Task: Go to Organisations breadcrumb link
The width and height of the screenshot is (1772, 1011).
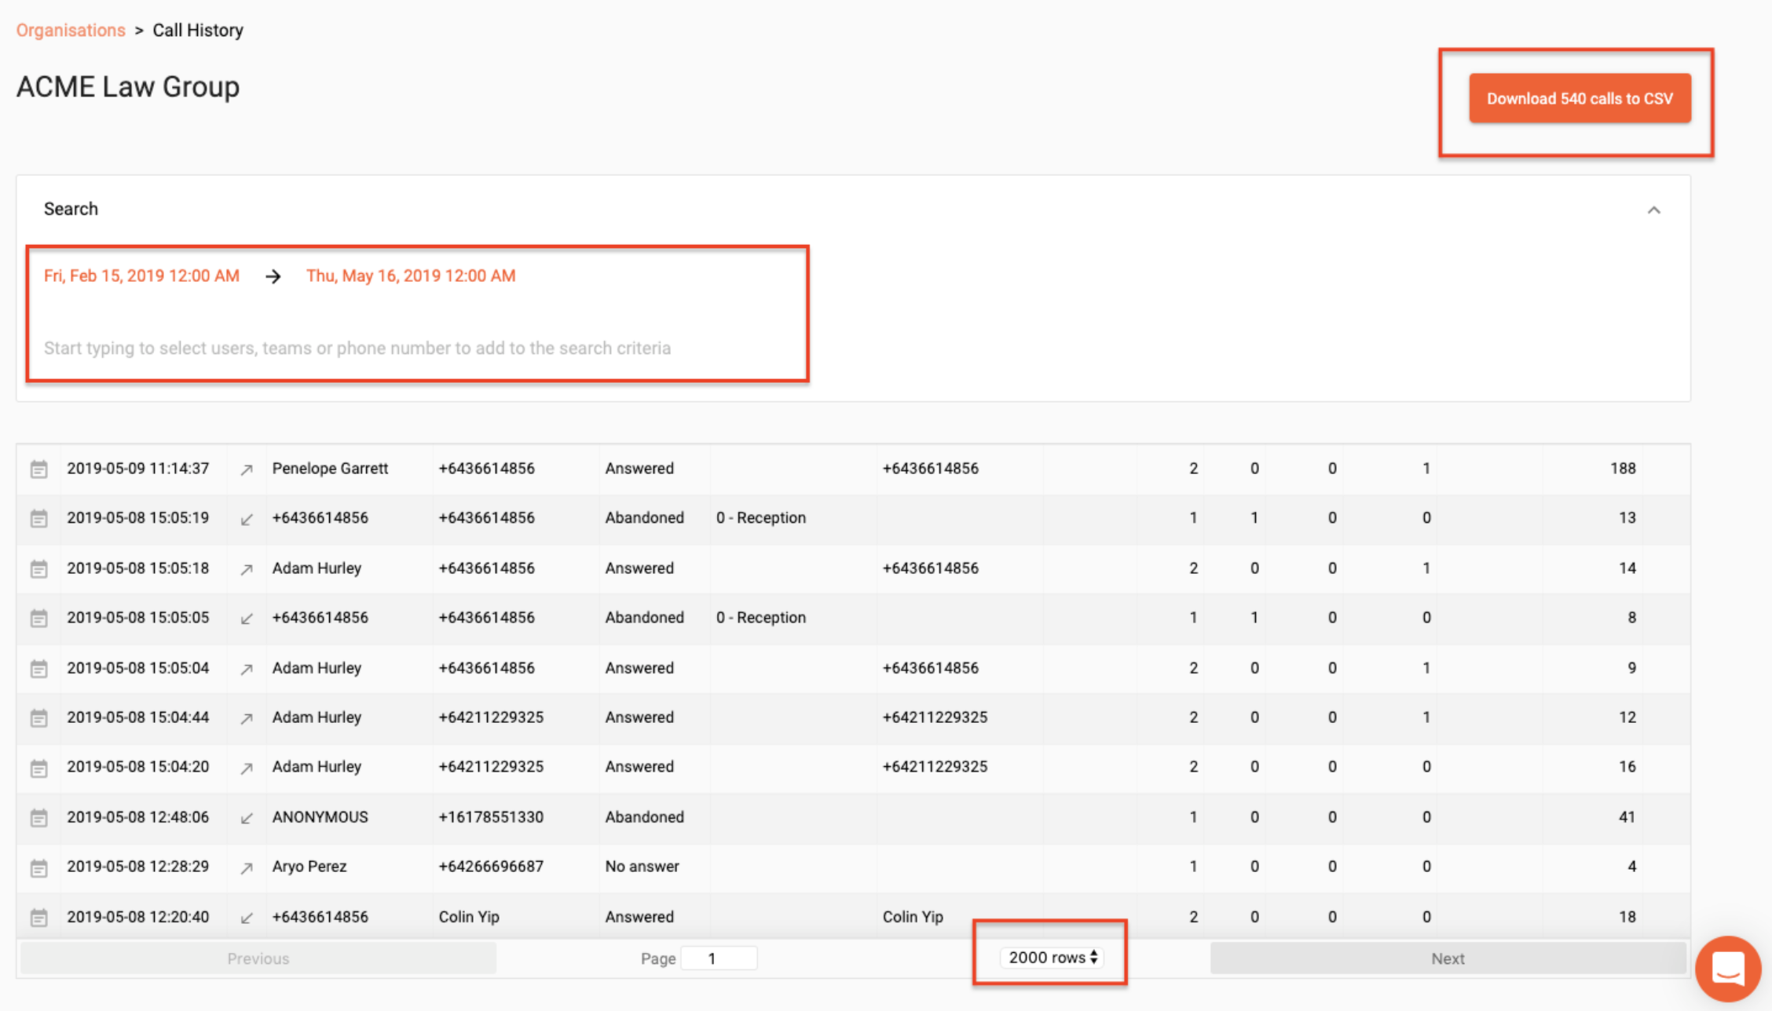Action: pyautogui.click(x=71, y=30)
